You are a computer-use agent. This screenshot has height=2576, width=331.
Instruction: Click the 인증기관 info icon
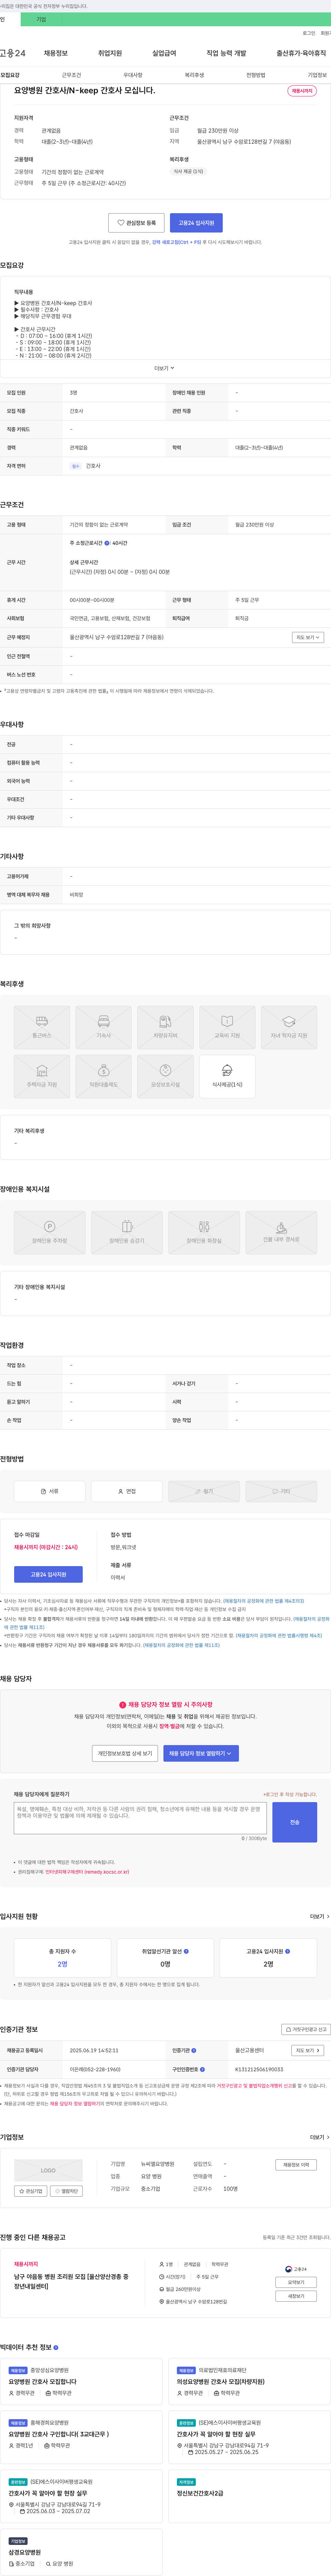tap(193, 2050)
